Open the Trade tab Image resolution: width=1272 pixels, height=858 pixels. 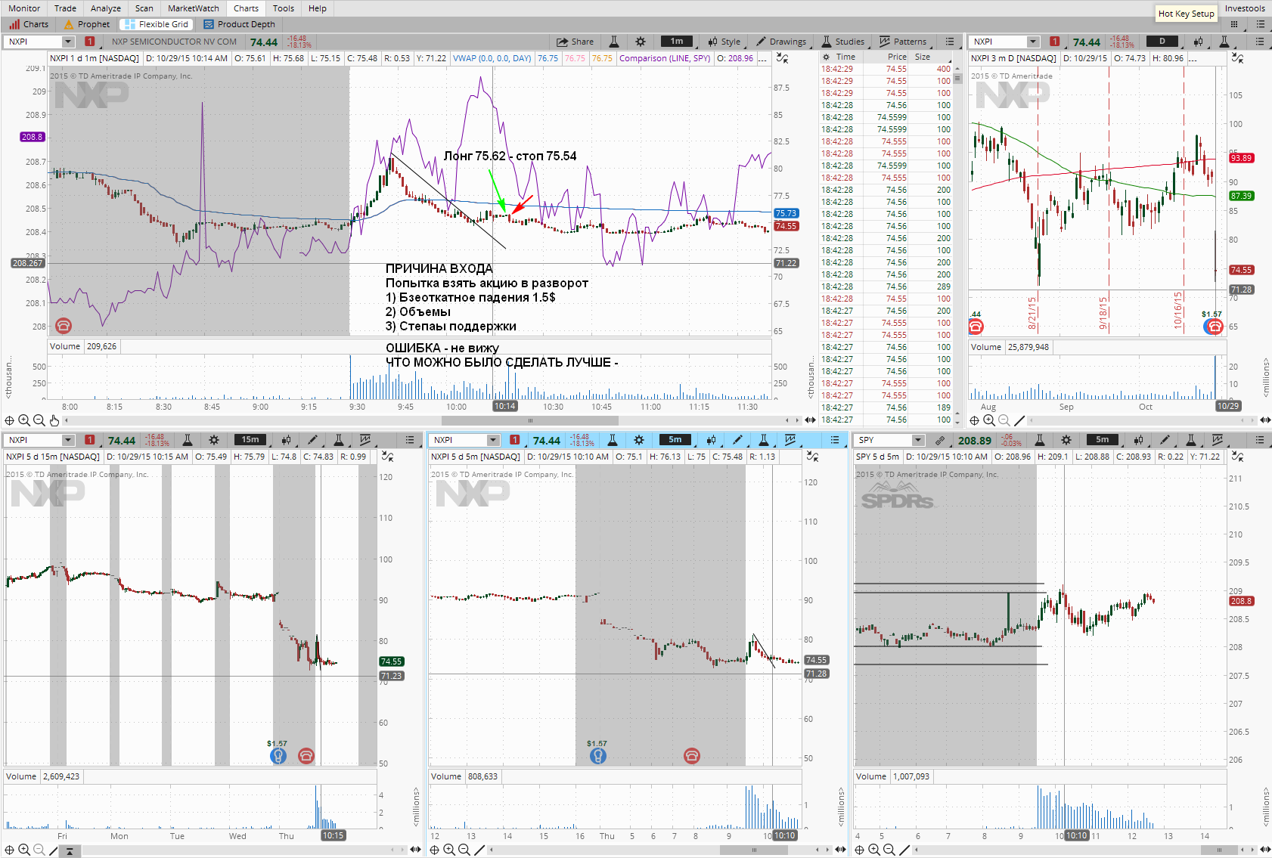pyautogui.click(x=65, y=8)
